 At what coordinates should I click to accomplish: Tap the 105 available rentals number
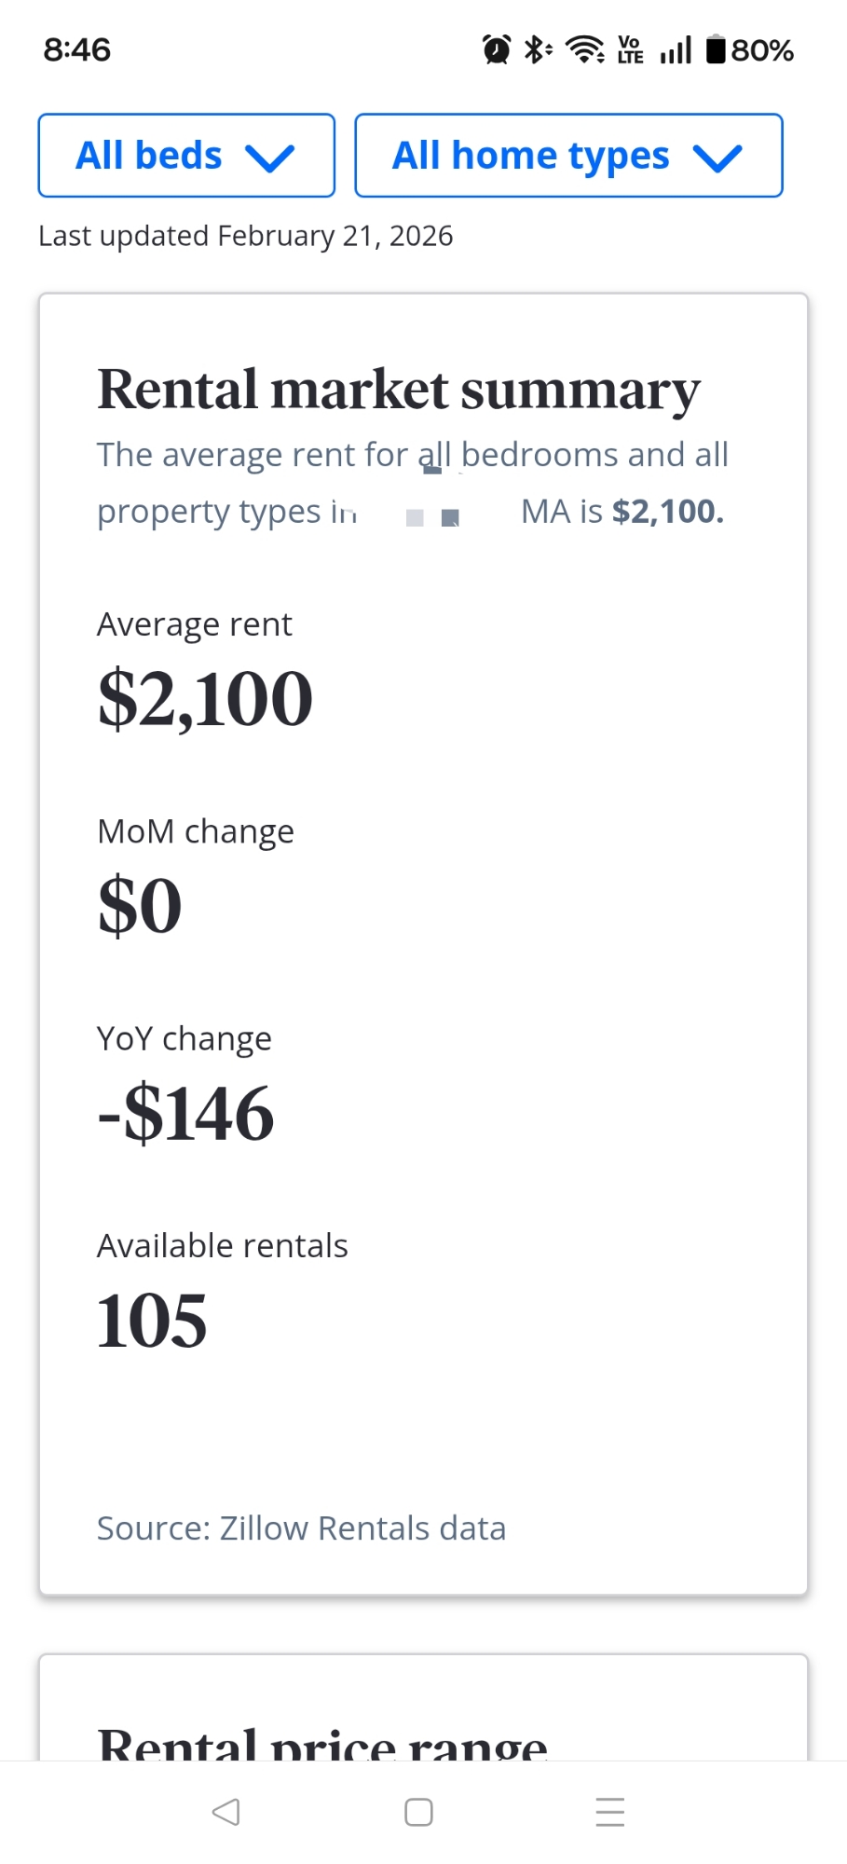(x=152, y=1321)
